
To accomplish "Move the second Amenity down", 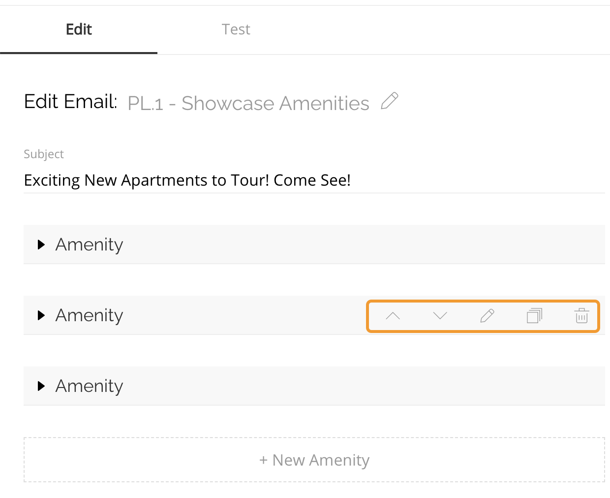I will 440,316.
